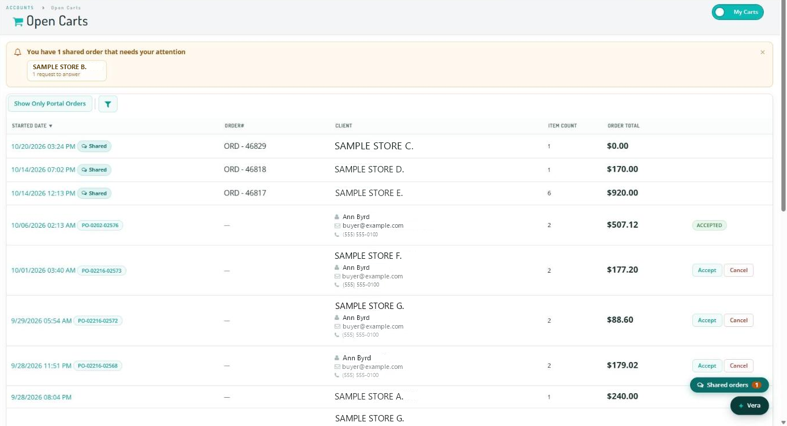This screenshot has width=787, height=426.
Task: Open cart started 10/14/2026 12:13 PM
Action: (43, 194)
